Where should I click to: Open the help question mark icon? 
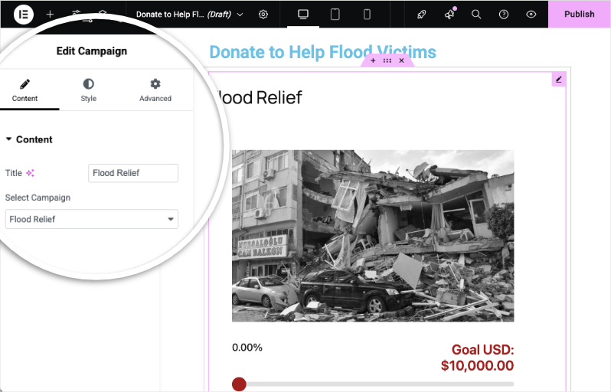tap(504, 15)
